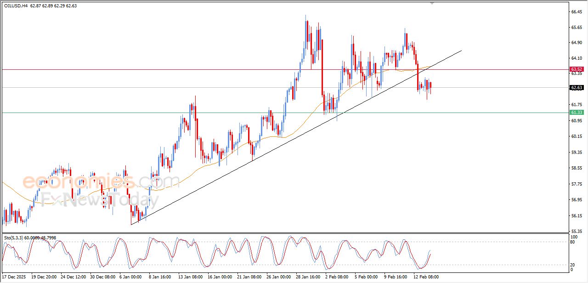Click the red 63.52 price label
Viewport: 588px width, 283px height.
coord(577,69)
